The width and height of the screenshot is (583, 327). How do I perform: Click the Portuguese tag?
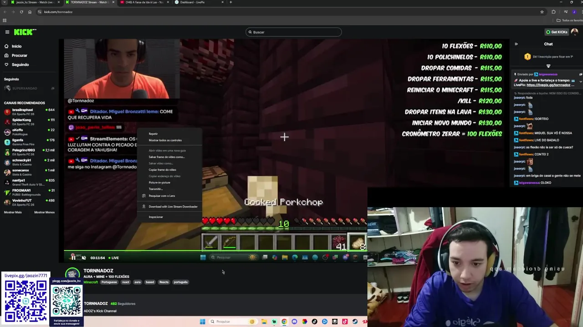(x=109, y=282)
